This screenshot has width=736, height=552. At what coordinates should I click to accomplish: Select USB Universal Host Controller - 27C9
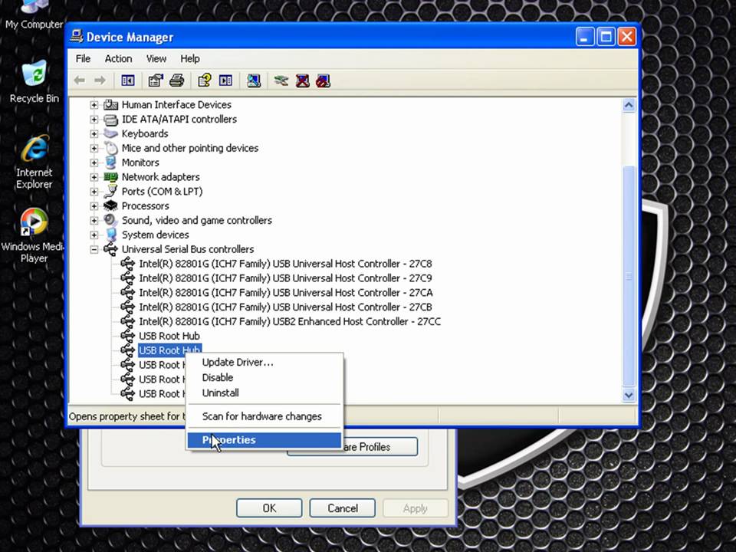[x=285, y=278]
